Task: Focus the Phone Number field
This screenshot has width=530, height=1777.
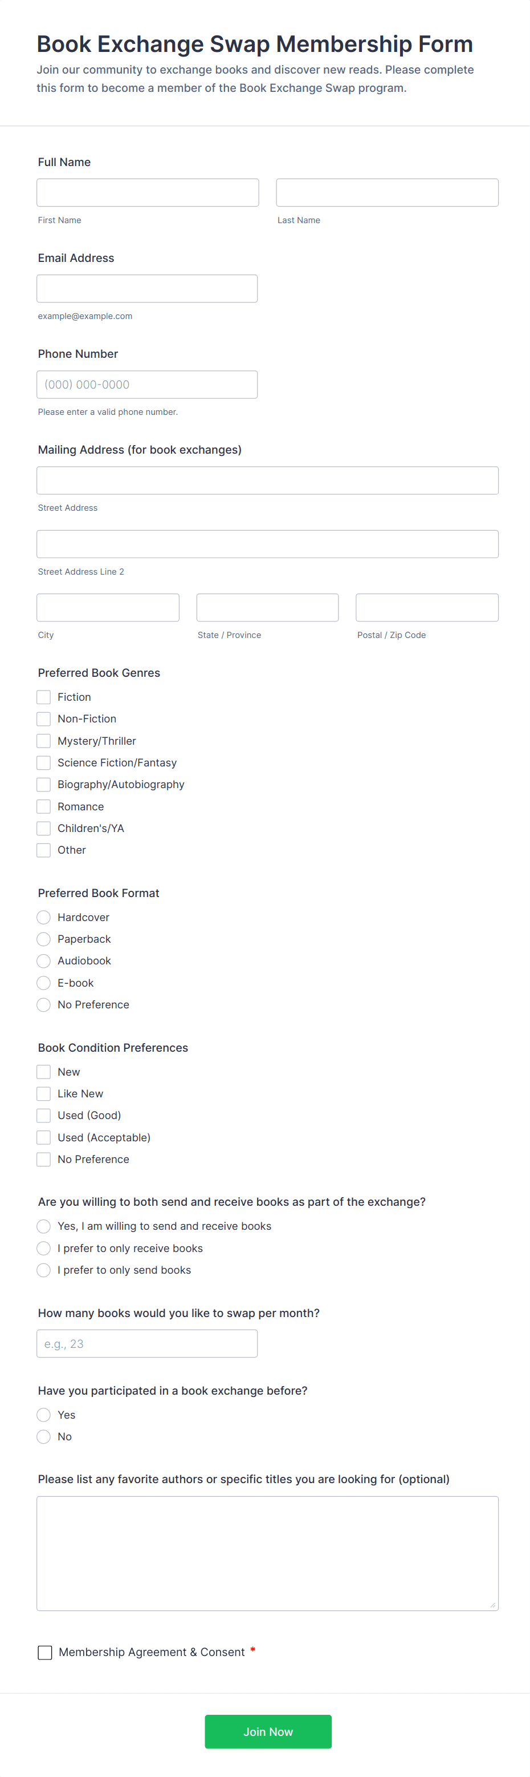Action: (x=147, y=384)
